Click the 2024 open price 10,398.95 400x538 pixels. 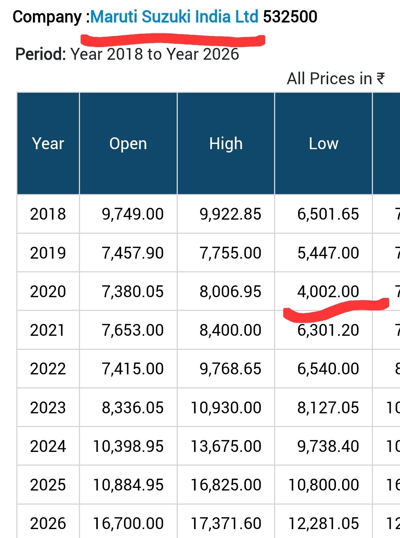[128, 446]
